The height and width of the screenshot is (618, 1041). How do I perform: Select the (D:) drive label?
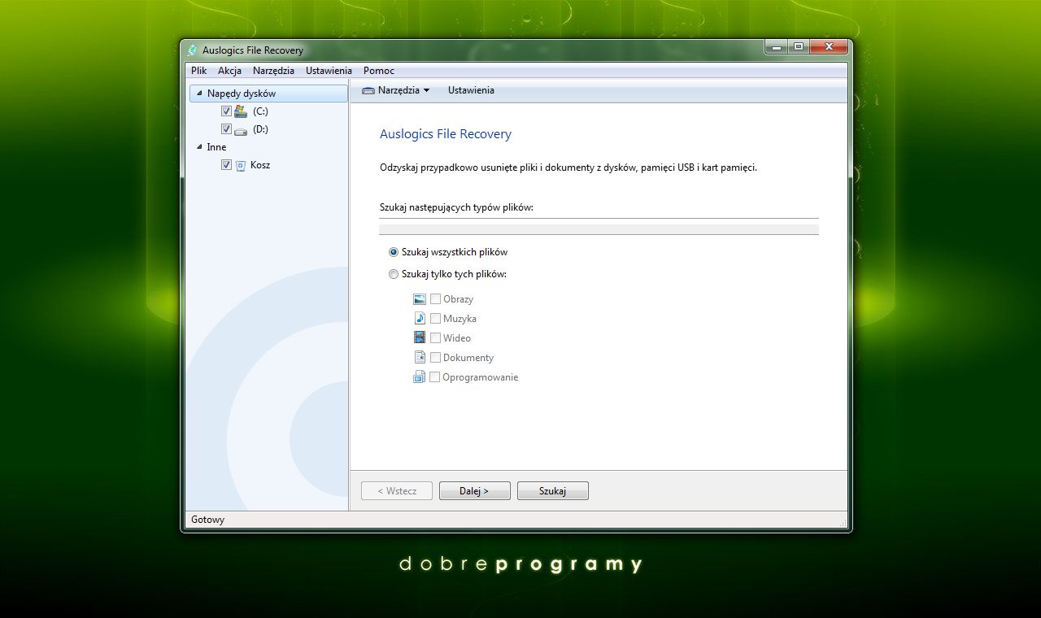tap(260, 129)
